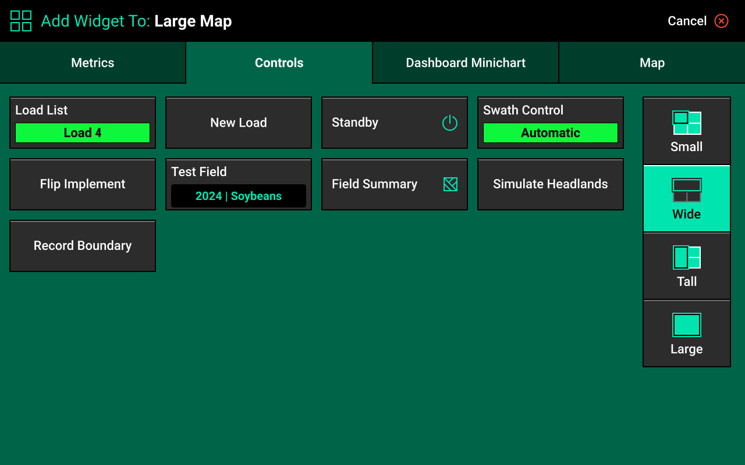Viewport: 745px width, 465px height.
Task: Open the Dashboard Minichart tab
Action: click(x=465, y=63)
